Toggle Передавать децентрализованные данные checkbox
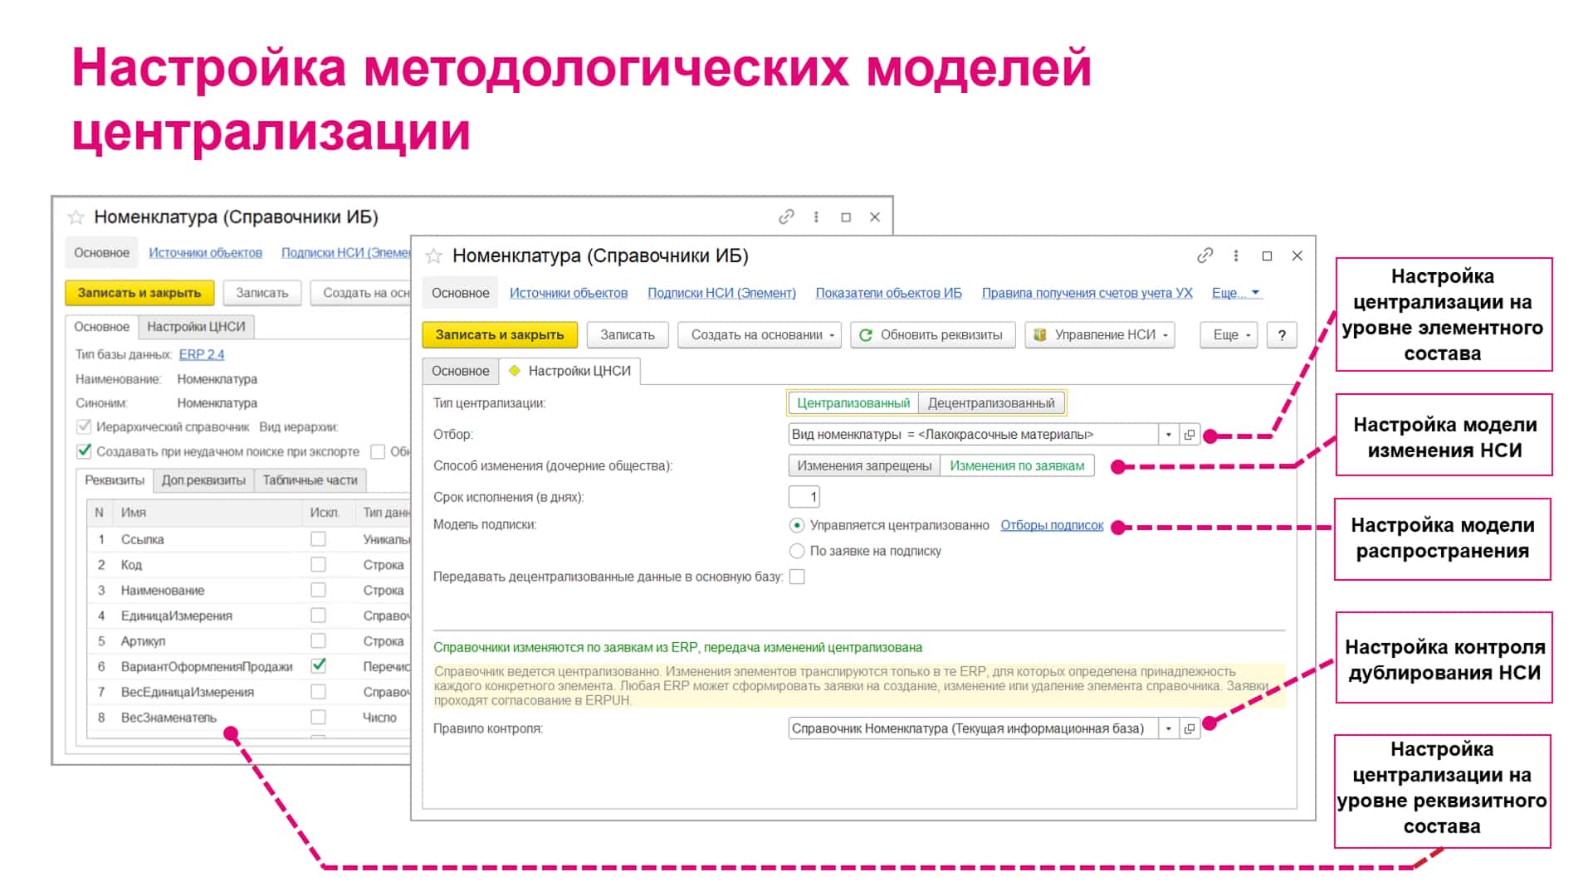 pyautogui.click(x=797, y=577)
